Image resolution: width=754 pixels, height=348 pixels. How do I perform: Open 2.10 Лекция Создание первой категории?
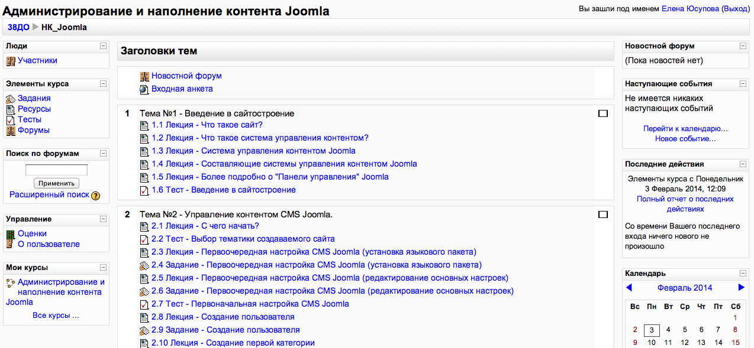[x=233, y=343]
